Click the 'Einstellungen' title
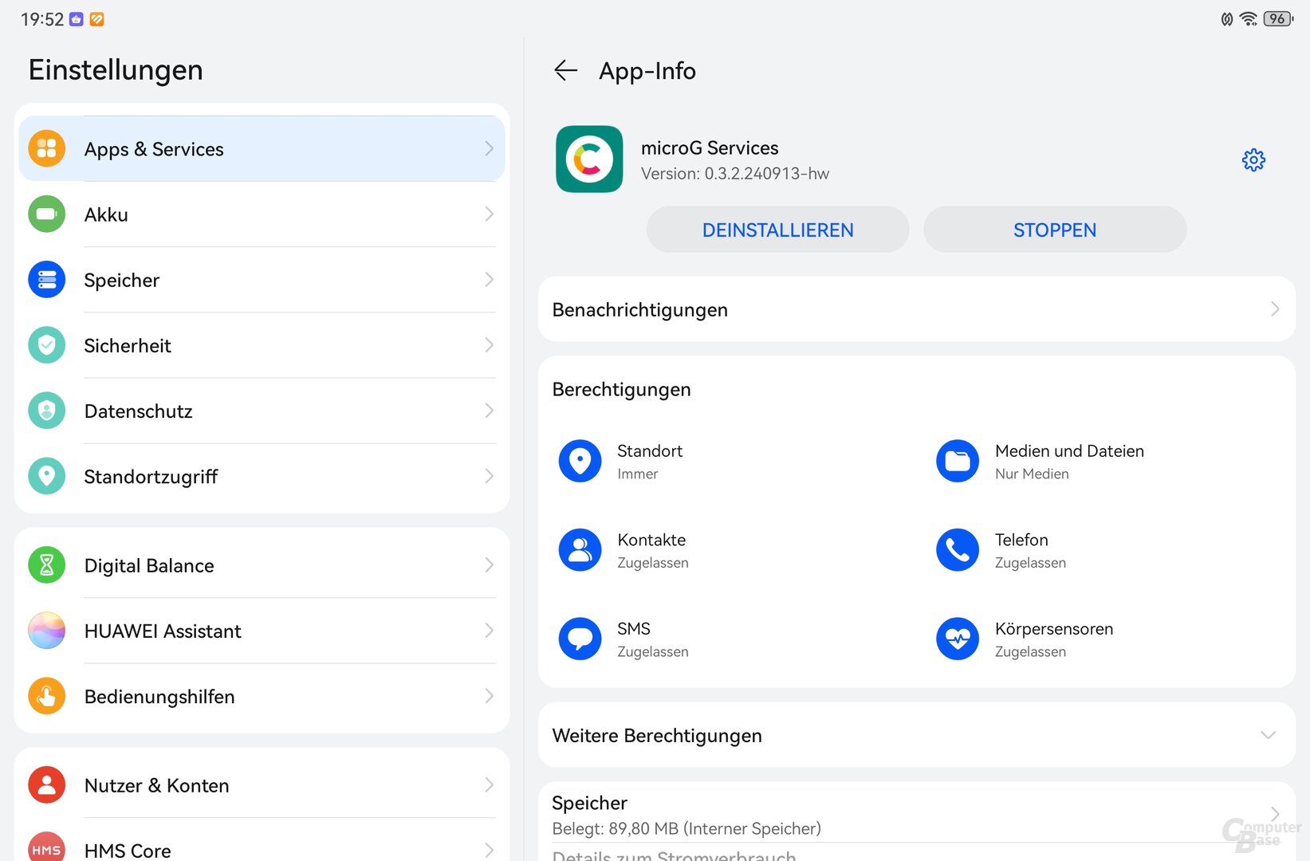The height and width of the screenshot is (861, 1310). click(x=116, y=70)
